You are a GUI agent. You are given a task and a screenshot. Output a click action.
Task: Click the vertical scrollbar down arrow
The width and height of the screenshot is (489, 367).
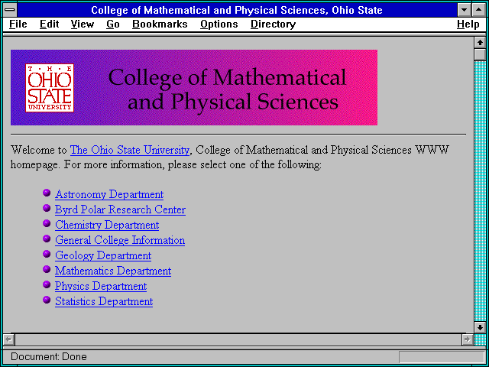(480, 327)
